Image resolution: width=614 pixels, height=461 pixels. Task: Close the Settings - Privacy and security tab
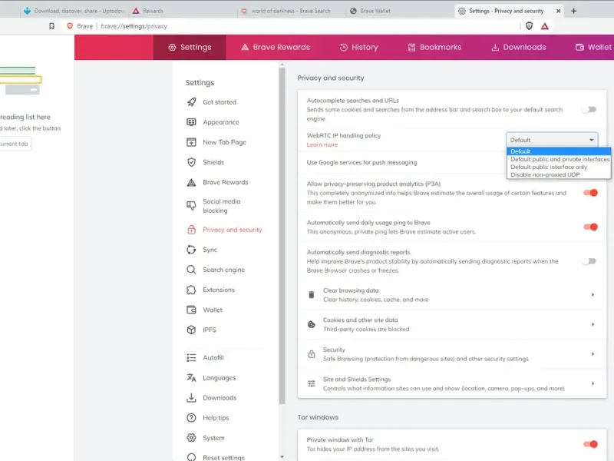tap(559, 11)
